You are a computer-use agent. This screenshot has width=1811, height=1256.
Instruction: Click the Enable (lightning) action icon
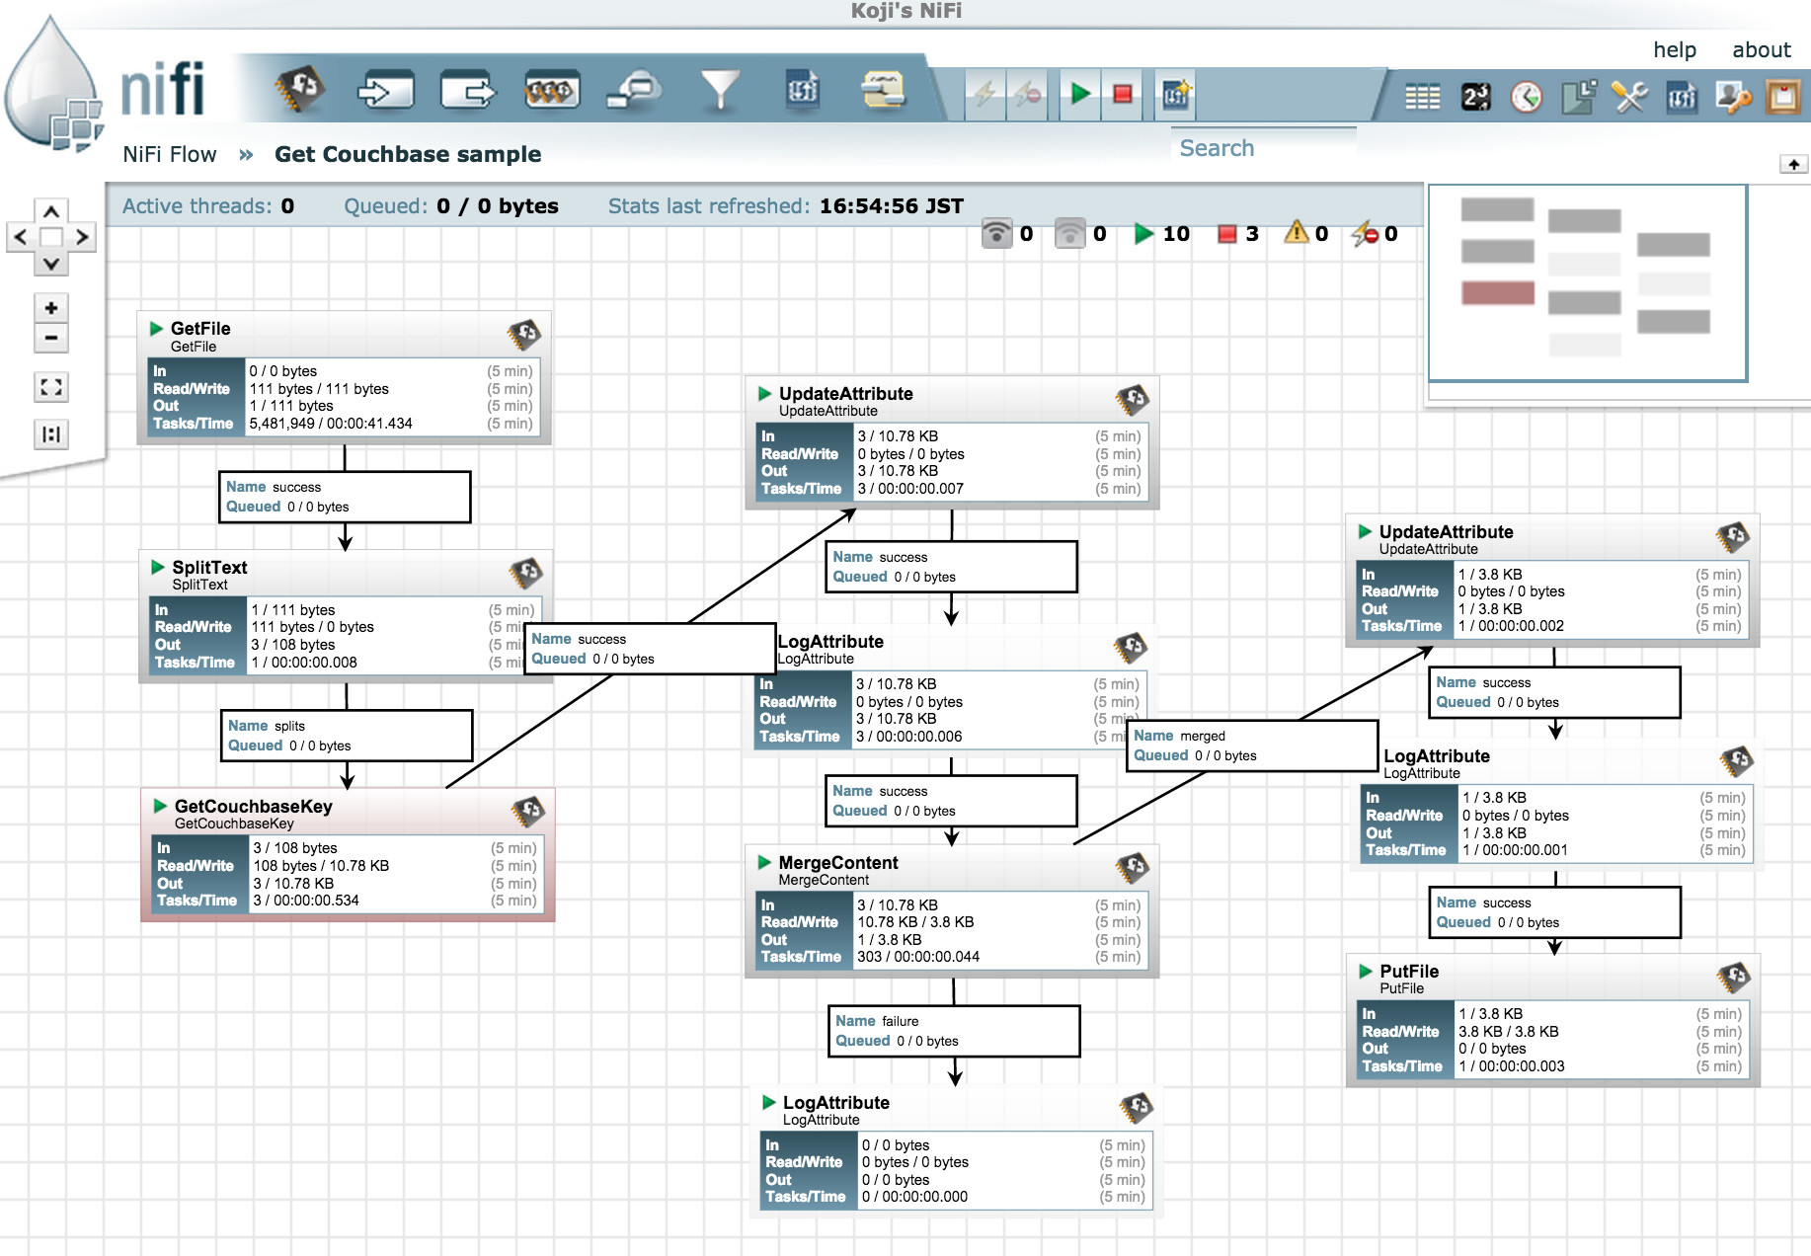(985, 95)
